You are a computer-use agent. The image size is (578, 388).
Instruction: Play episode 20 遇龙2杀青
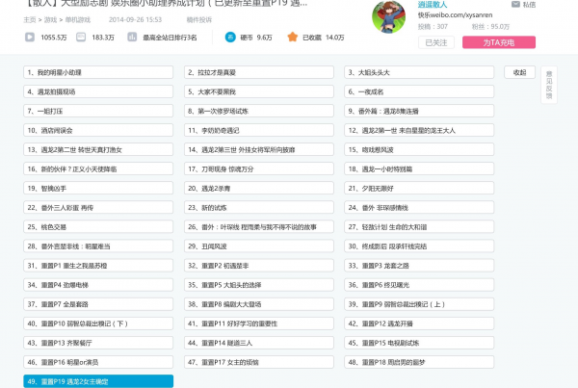coord(259,188)
